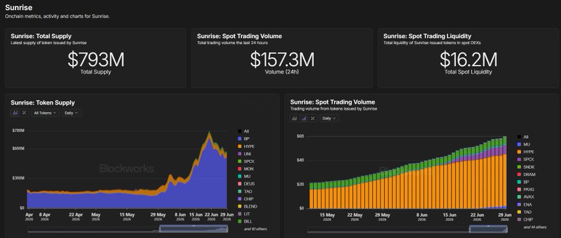Open the All Tokens dropdown

pos(45,113)
